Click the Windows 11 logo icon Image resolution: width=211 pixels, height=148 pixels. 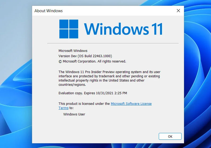(x=69, y=29)
